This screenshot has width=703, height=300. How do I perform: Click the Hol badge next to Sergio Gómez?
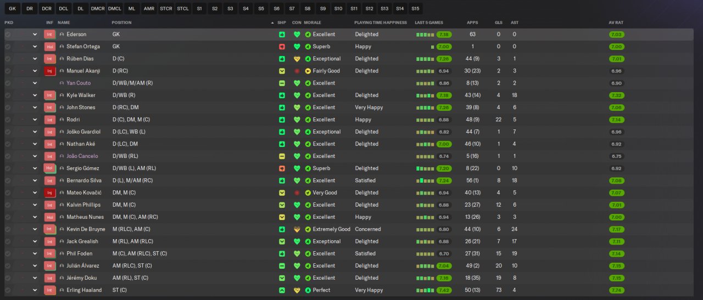coord(50,168)
